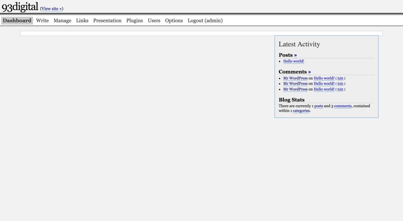Open the Manage section
This screenshot has width=403, height=221.
click(62, 20)
